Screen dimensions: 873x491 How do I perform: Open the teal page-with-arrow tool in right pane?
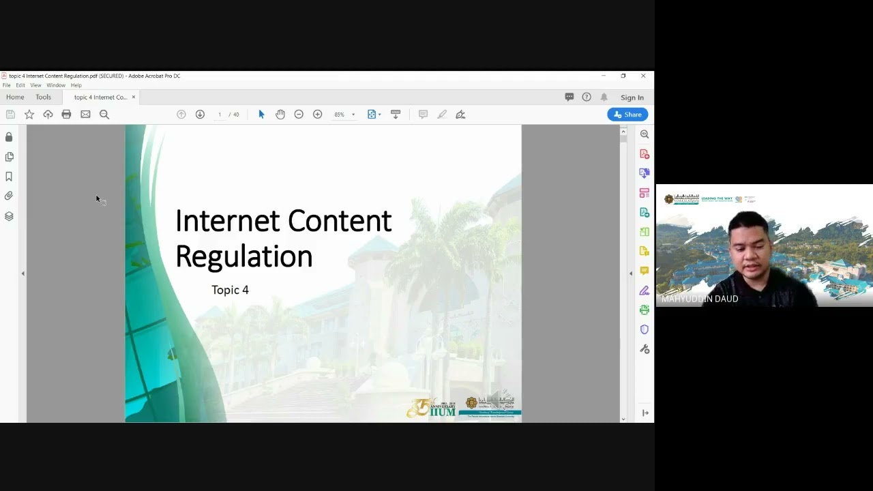(645, 213)
